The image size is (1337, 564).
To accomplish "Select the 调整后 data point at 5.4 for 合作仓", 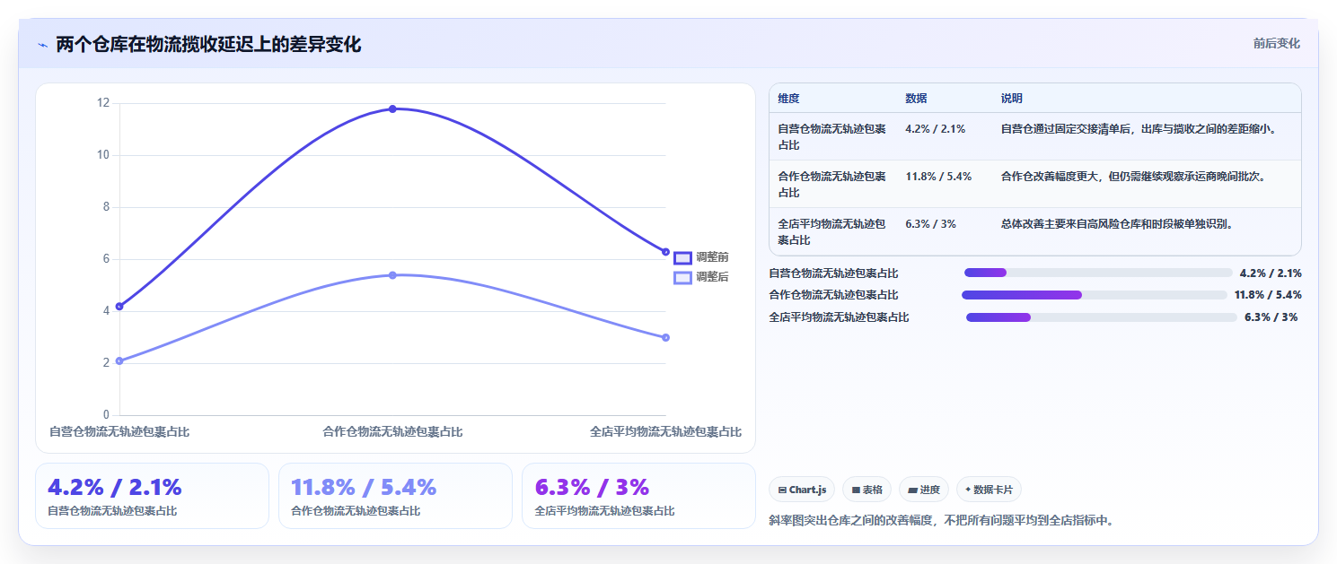I will 392,275.
